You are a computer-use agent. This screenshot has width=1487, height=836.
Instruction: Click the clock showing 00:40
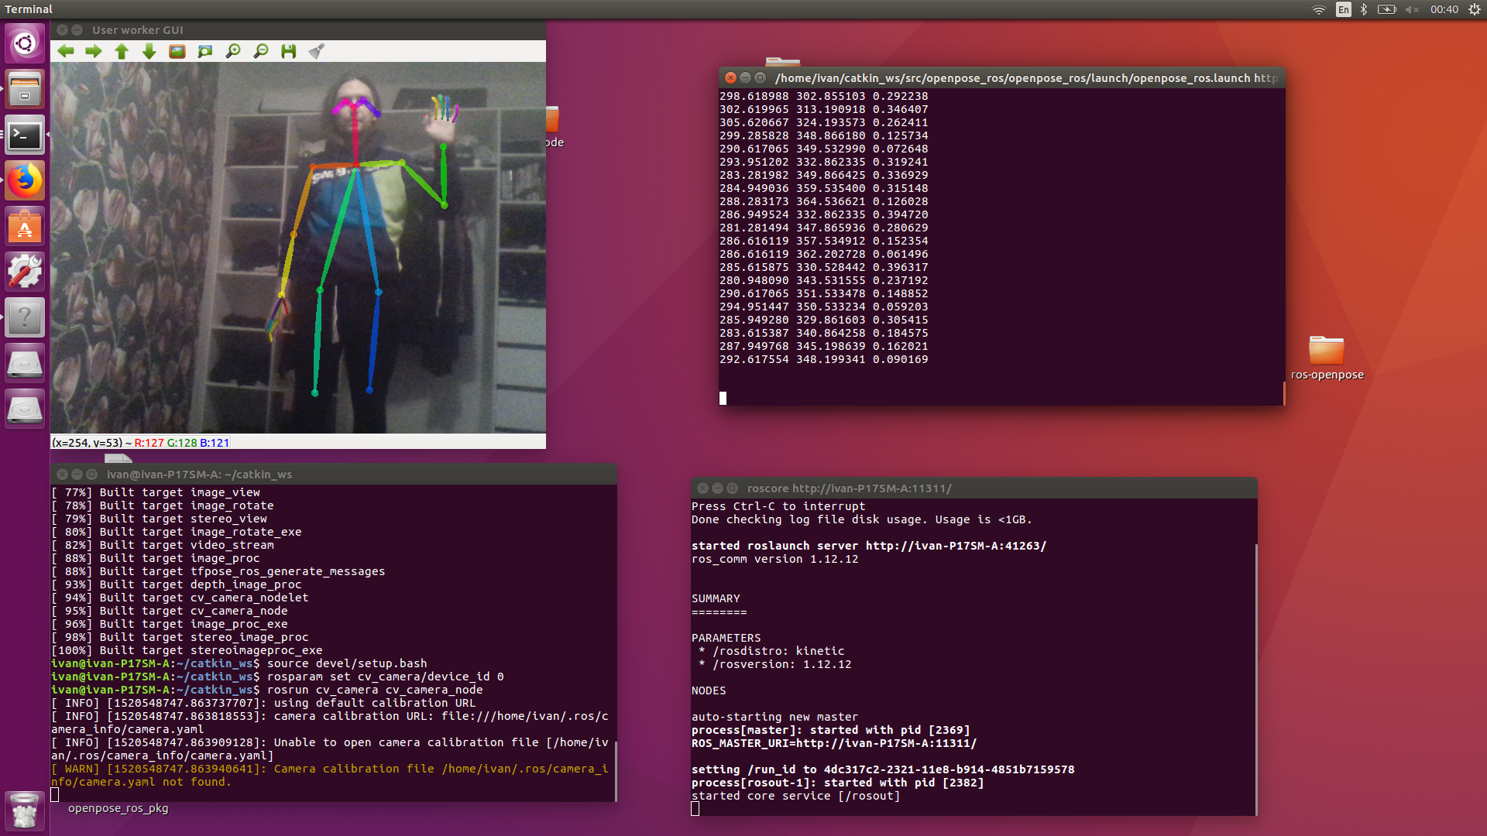tap(1444, 9)
